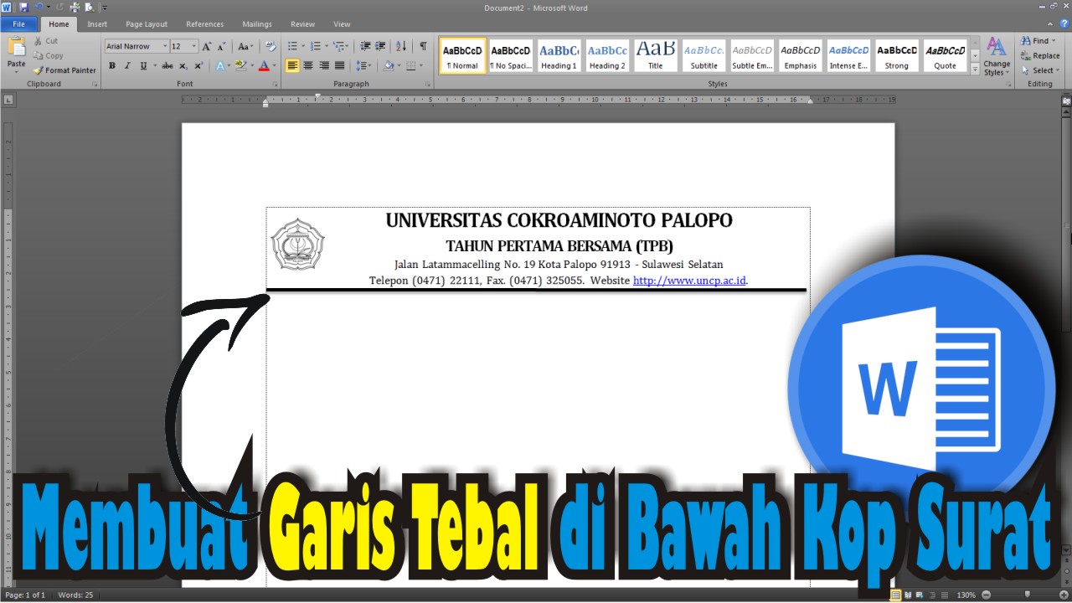Screen dimensions: 1072x603
Task: Click the Numbering list icon
Action: [x=315, y=47]
